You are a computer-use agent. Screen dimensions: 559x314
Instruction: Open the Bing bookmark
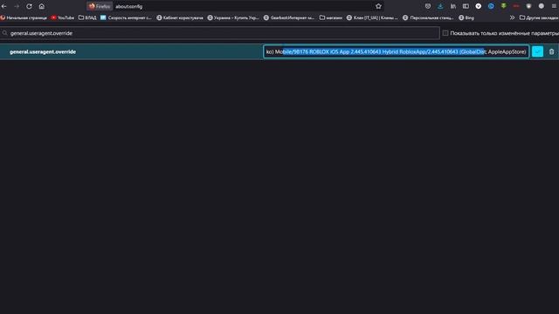tap(466, 17)
